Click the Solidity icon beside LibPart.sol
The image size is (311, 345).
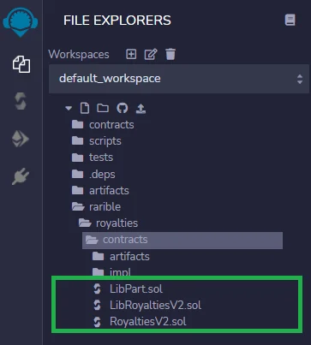[x=97, y=289]
